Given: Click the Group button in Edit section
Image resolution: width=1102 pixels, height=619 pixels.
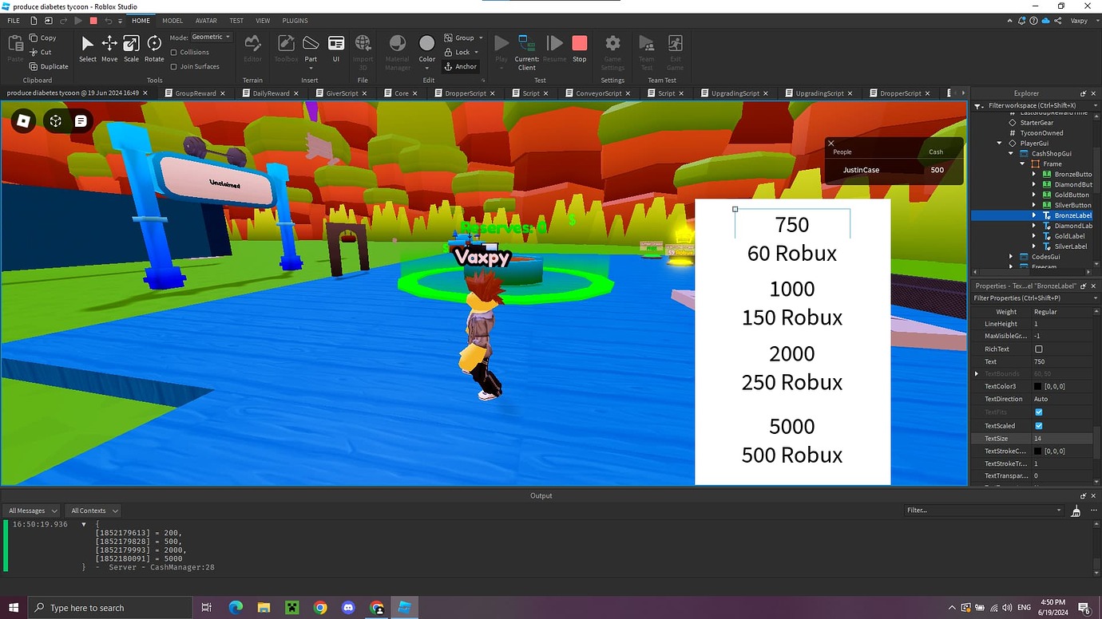Looking at the screenshot, I should point(460,37).
